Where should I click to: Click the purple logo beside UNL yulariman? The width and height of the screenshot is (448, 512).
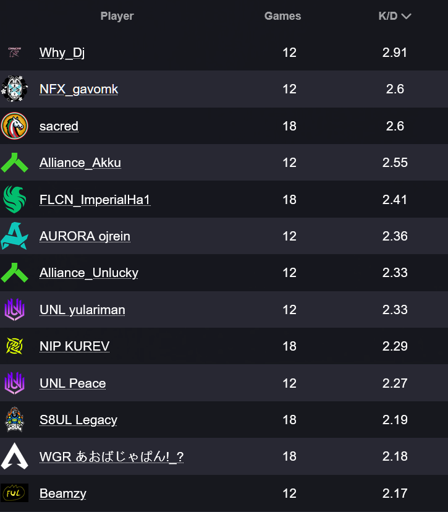pos(14,310)
